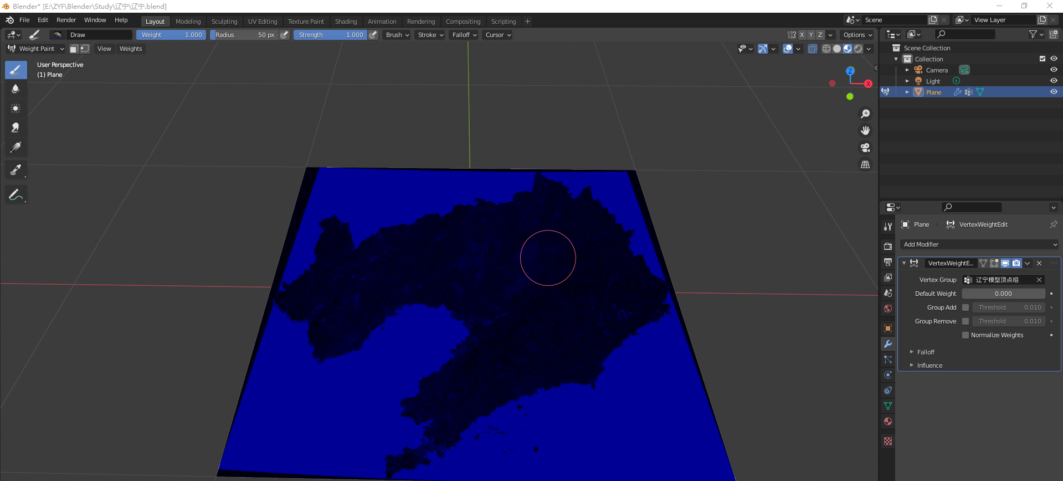The height and width of the screenshot is (481, 1063).
Task: Open the Particles properties tab
Action: pyautogui.click(x=888, y=359)
